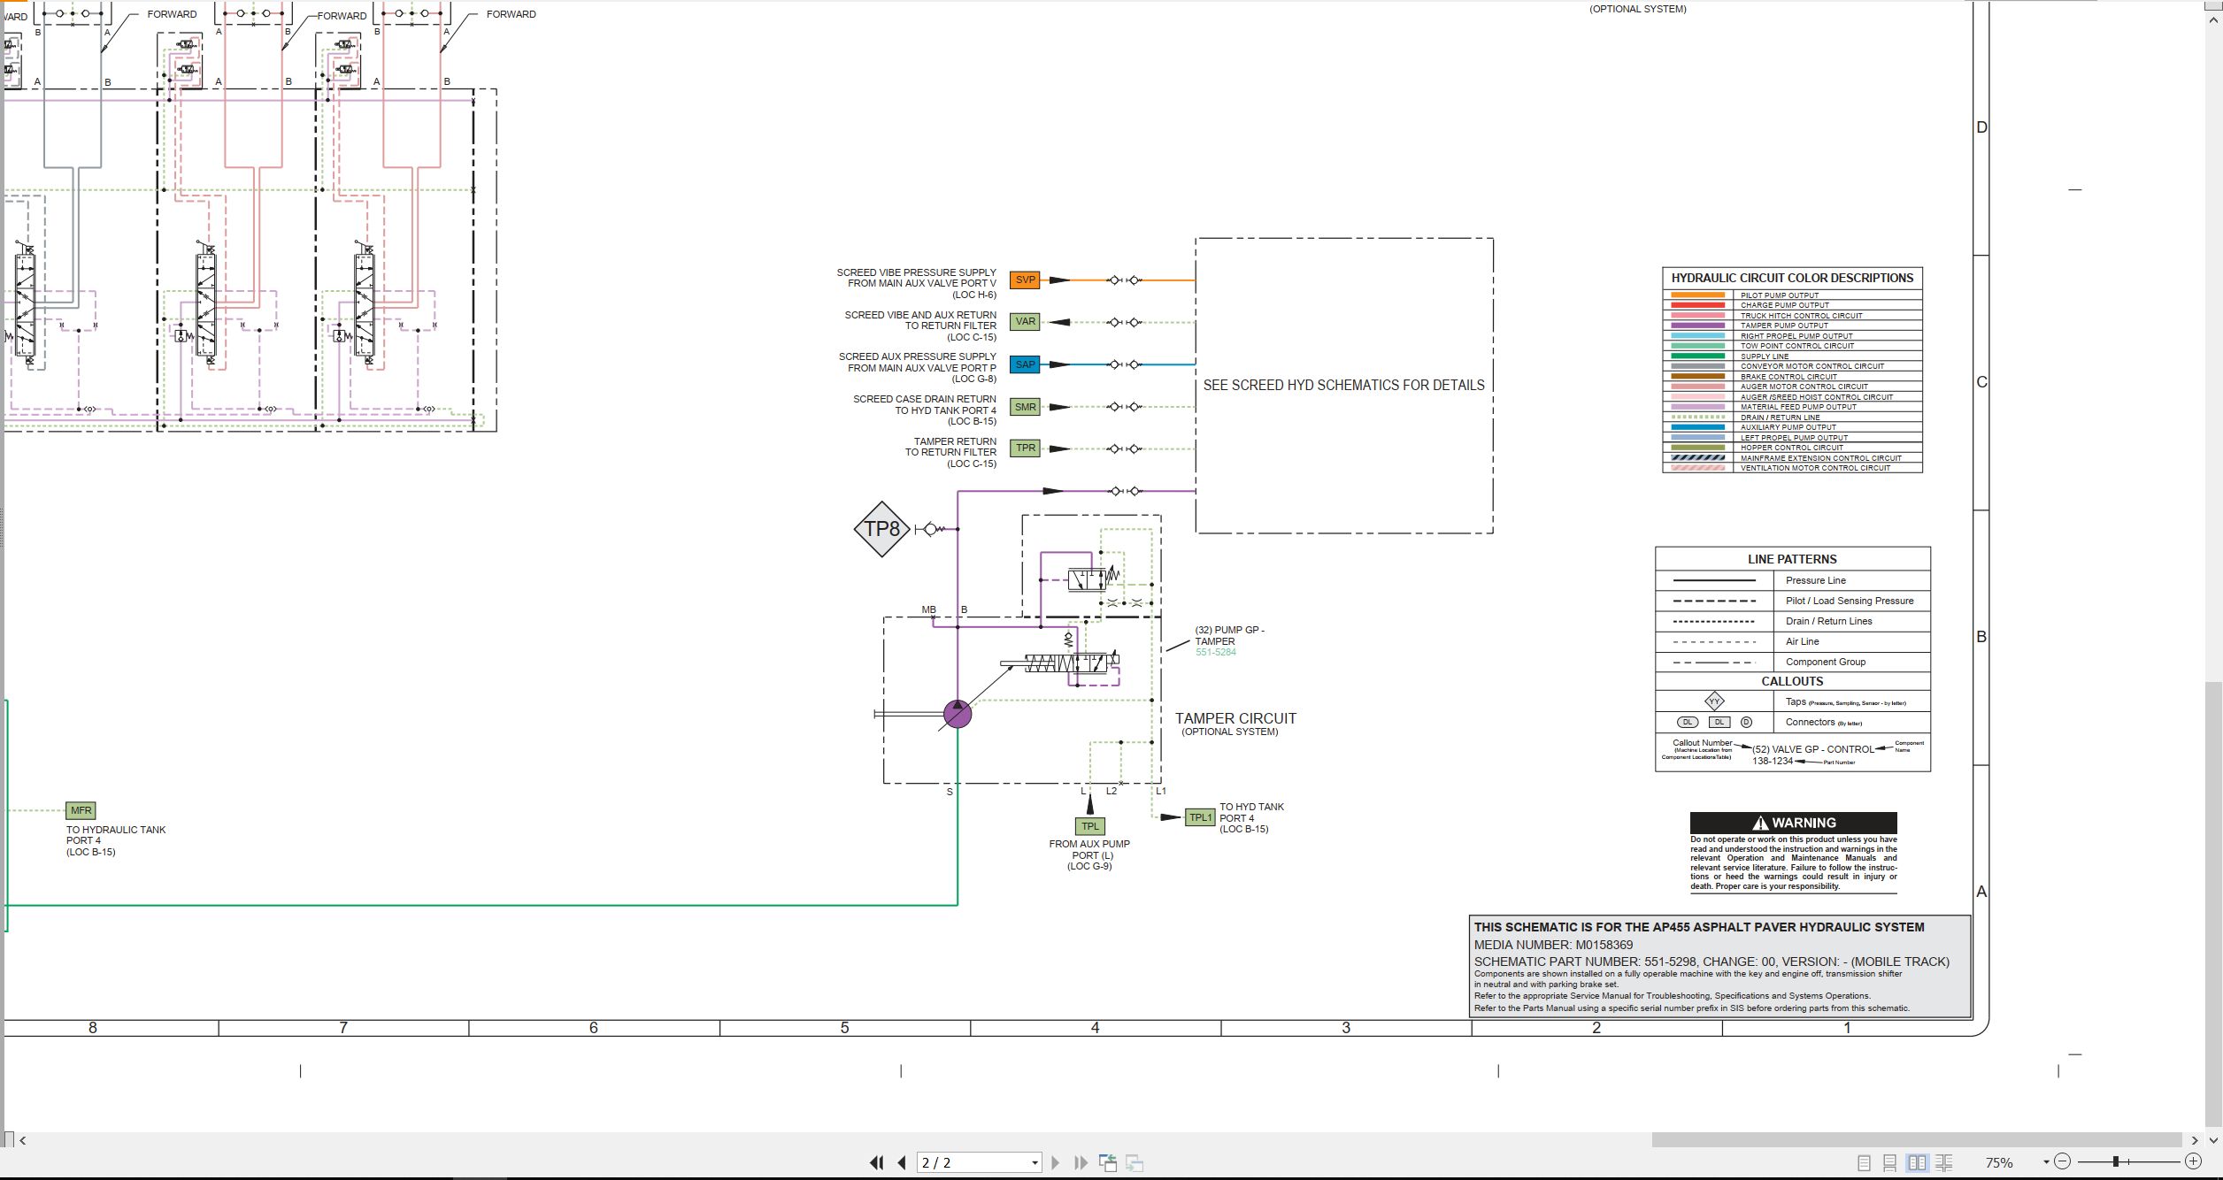Click the vertical scrollbar thumb

click(x=2213, y=903)
